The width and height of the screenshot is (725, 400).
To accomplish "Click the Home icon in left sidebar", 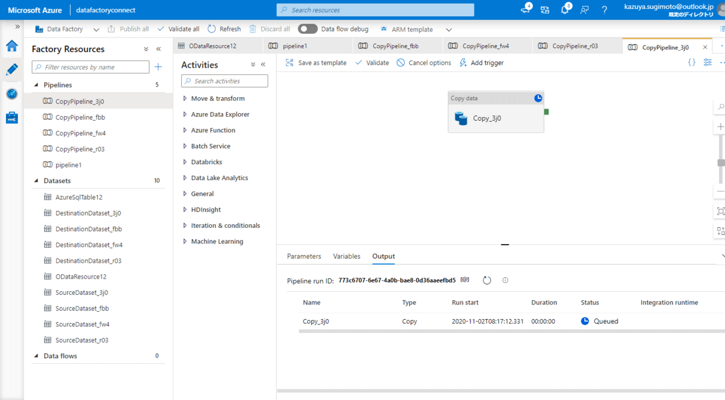I will 11,46.
